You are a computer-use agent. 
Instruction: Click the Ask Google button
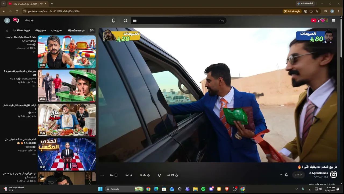292,11
